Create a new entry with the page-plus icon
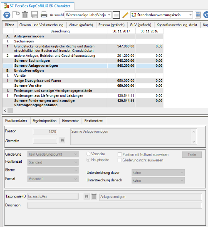This screenshot has width=208, height=227. [x=16, y=15]
